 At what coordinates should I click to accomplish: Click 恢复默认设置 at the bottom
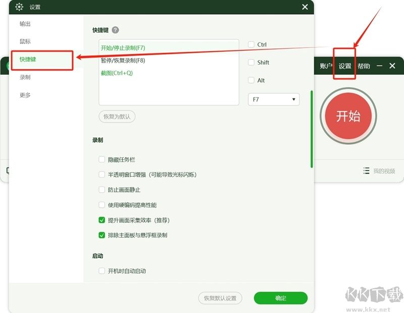[x=220, y=298]
